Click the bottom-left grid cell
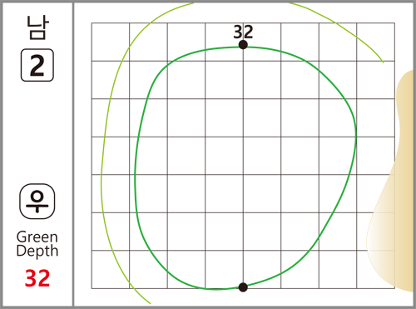 tap(111, 269)
